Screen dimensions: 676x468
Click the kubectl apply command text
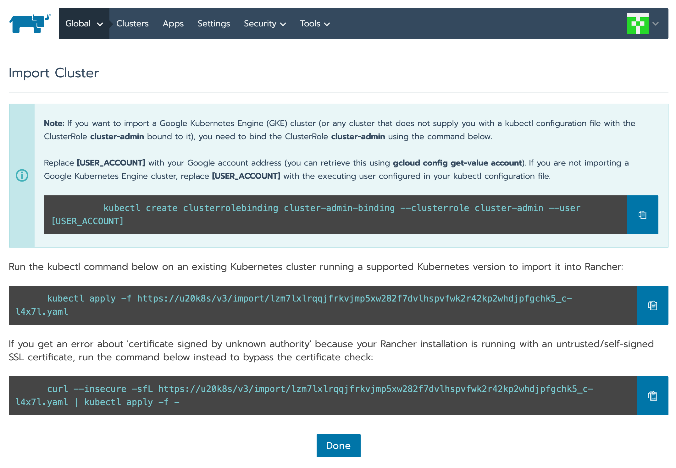point(309,298)
